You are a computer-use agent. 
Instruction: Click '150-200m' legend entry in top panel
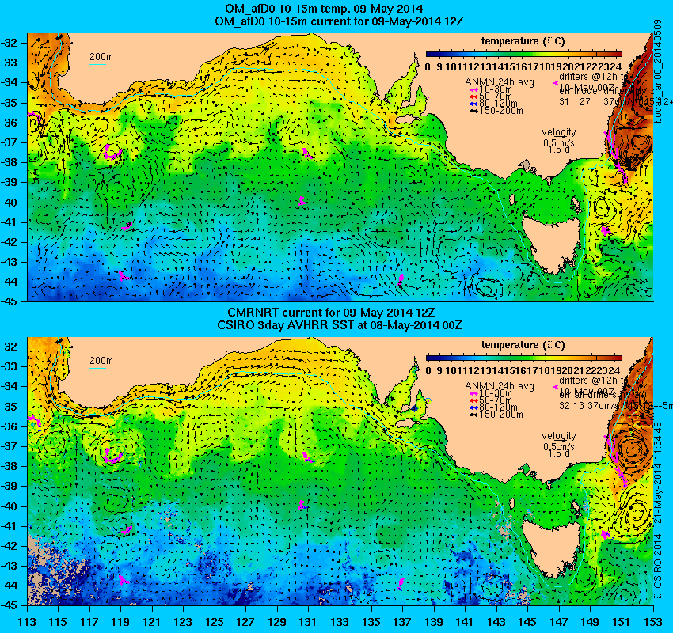click(x=496, y=111)
